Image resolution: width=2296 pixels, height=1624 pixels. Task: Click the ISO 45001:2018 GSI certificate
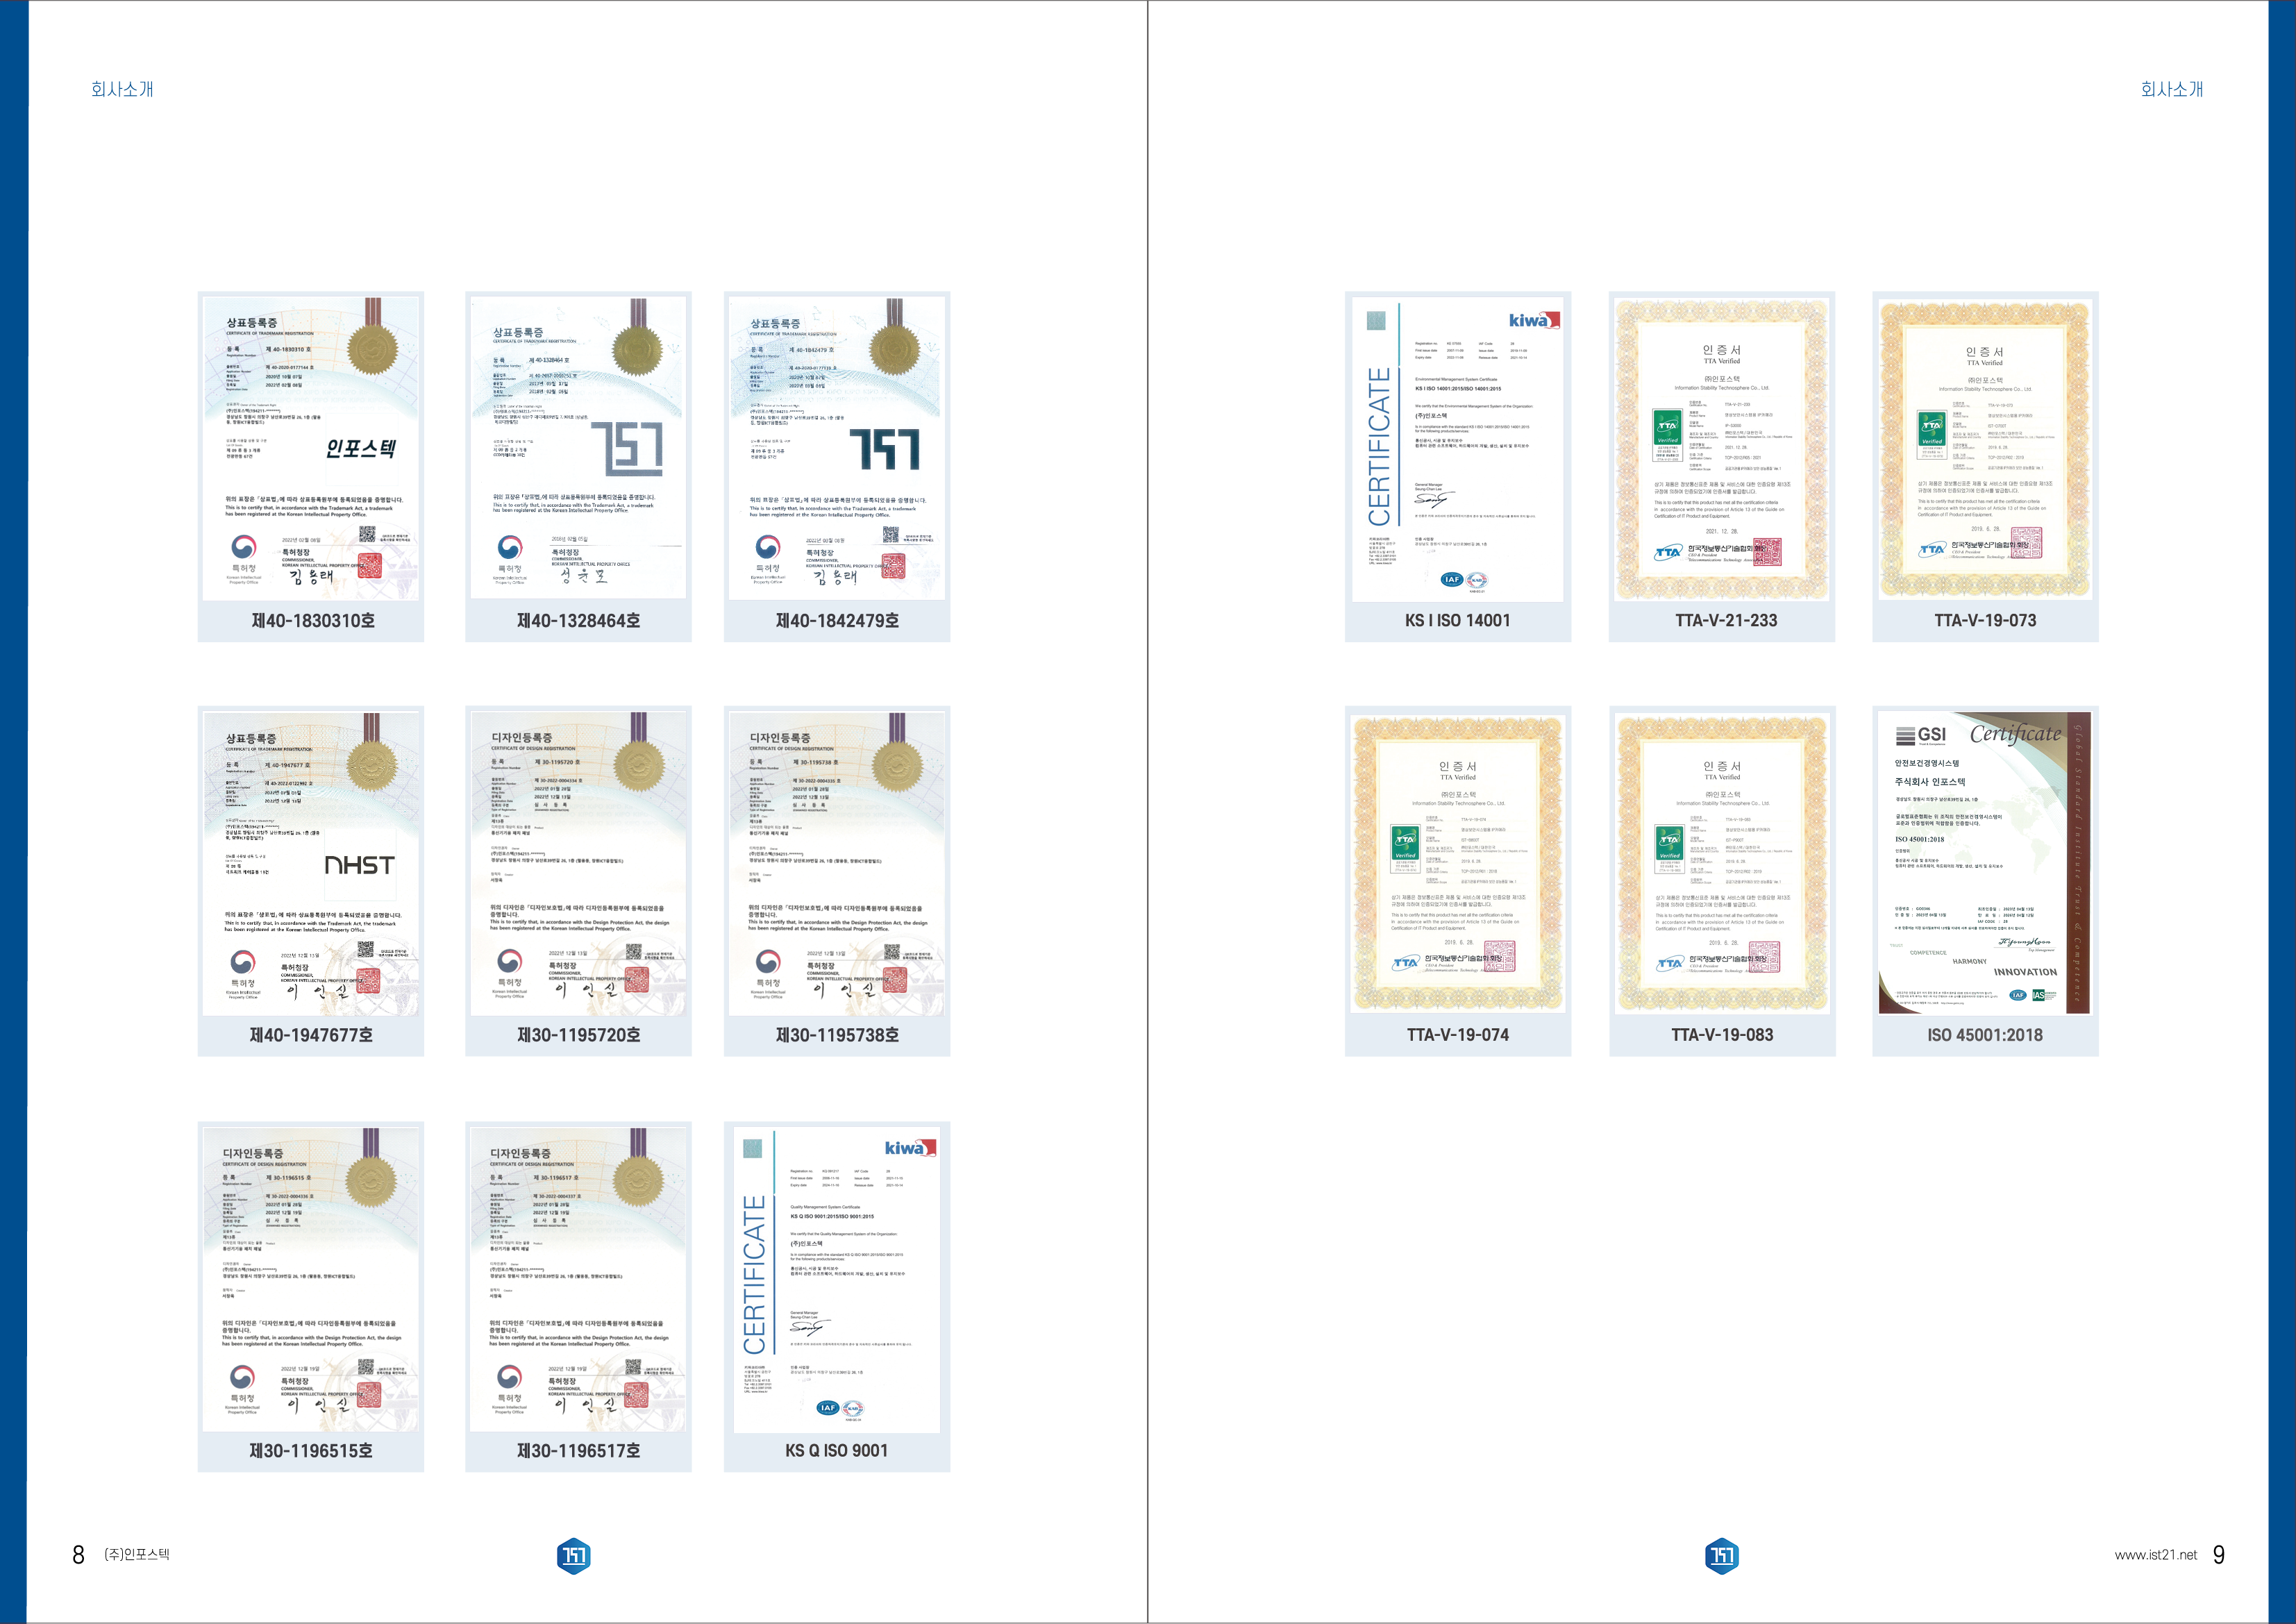[1985, 863]
